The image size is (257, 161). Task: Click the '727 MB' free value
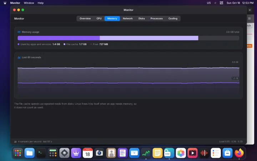click(104, 44)
